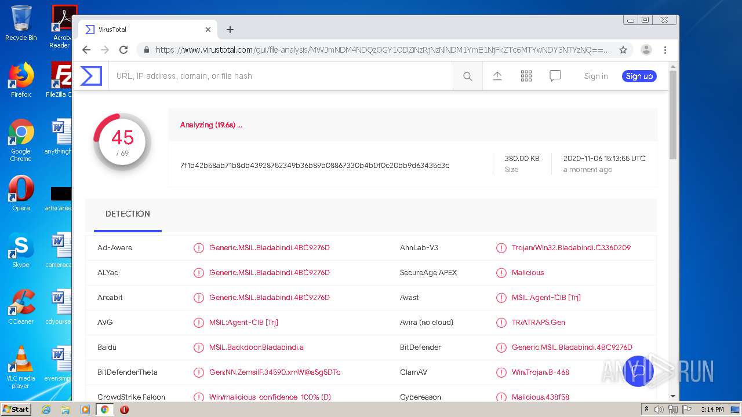Click the file hash text

(x=315, y=166)
